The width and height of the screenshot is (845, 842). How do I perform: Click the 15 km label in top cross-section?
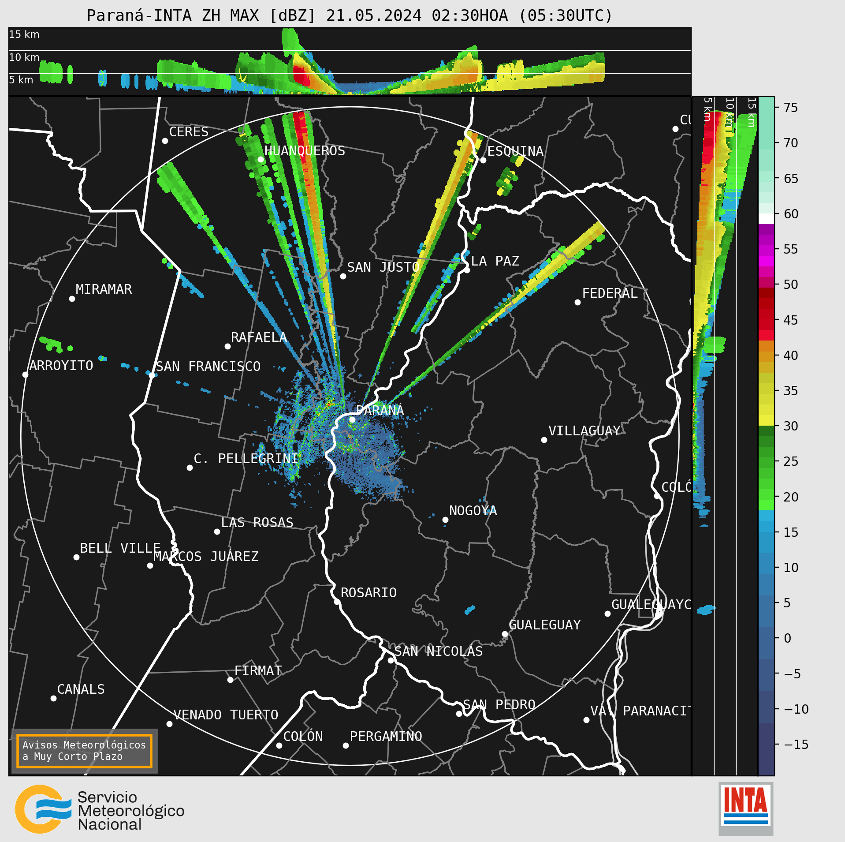tap(24, 34)
